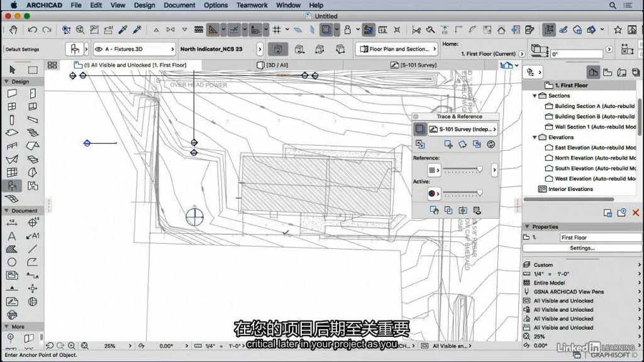Rebuild the Trace Reference with circular arrows
The width and height of the screenshot is (644, 362).
[x=491, y=145]
